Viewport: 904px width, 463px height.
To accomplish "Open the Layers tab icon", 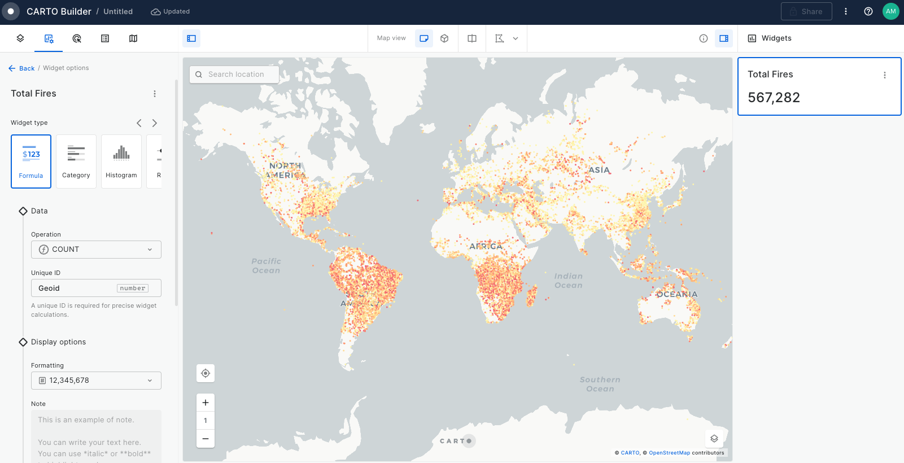I will tap(20, 38).
